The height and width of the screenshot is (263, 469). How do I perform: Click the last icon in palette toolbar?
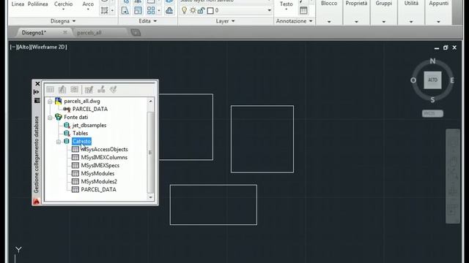point(113,89)
